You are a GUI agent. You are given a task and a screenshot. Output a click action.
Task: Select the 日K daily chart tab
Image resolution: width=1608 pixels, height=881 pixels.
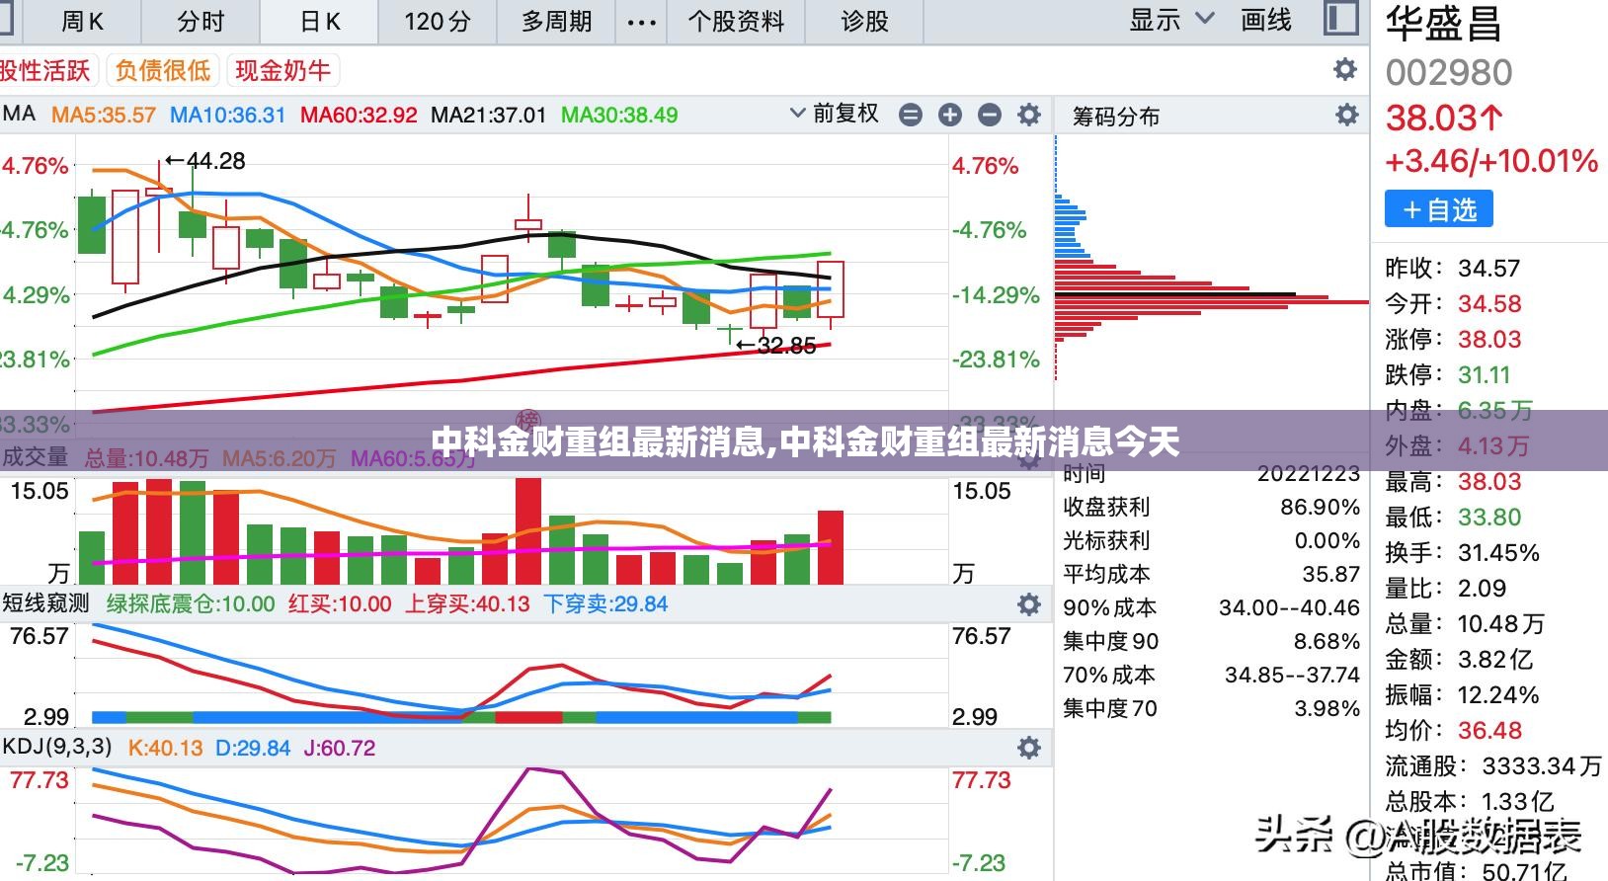click(x=320, y=21)
